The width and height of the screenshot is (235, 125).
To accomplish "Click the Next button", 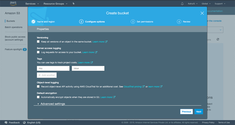I will pos(198,112).
